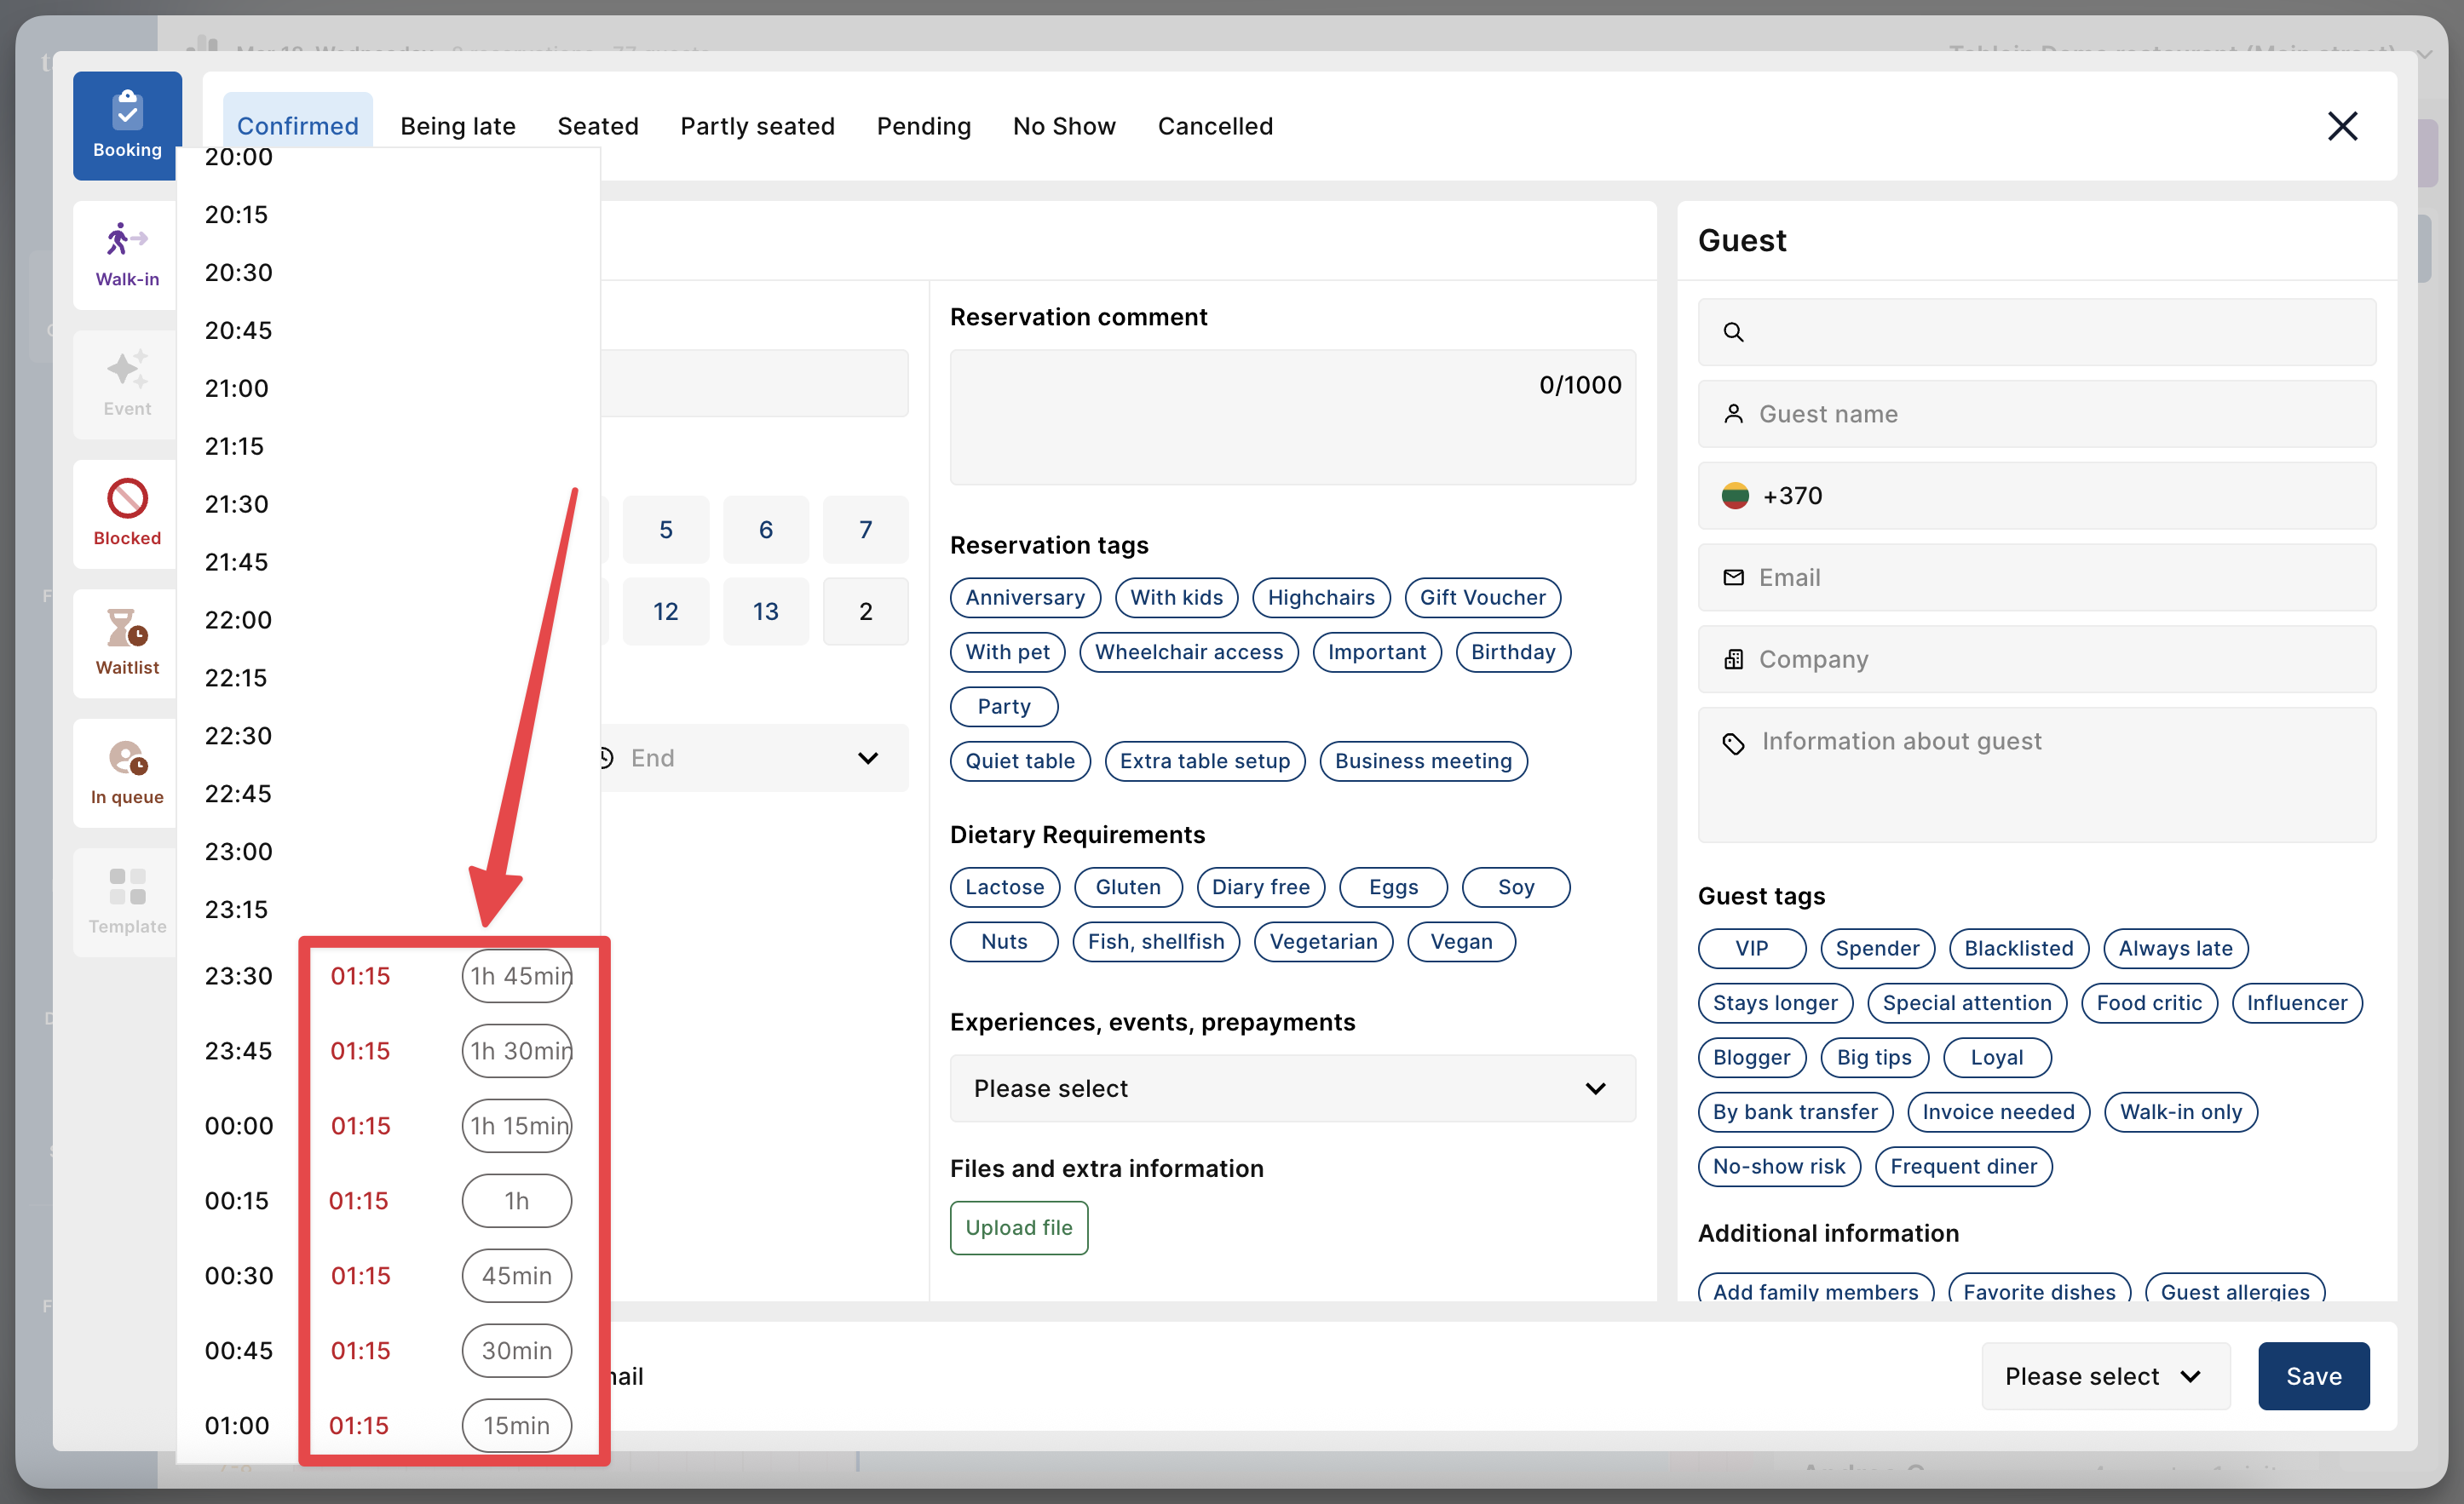The width and height of the screenshot is (2464, 1504).
Task: Click the Upload file button
Action: [1018, 1226]
